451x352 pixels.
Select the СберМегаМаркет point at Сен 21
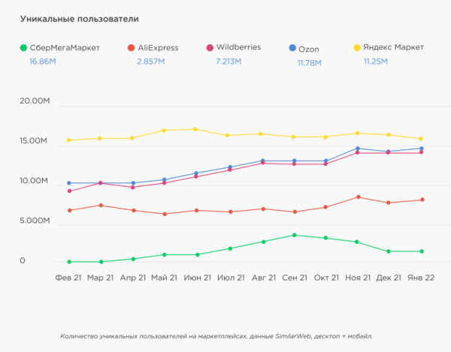[x=294, y=235]
